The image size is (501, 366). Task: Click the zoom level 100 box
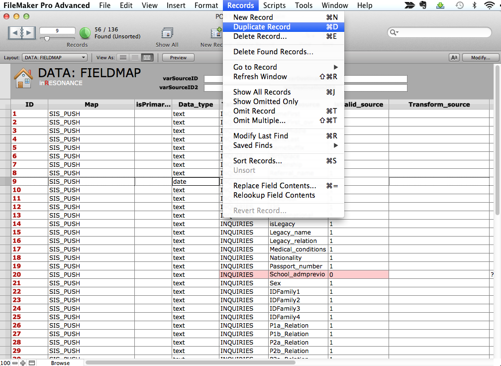(x=5, y=363)
